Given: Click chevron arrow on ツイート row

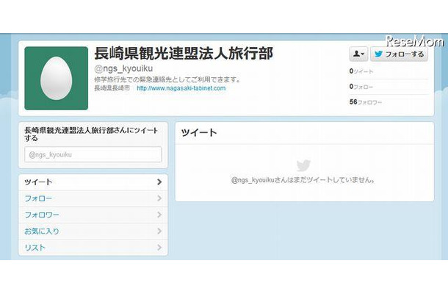Looking at the screenshot, I should tap(159, 182).
